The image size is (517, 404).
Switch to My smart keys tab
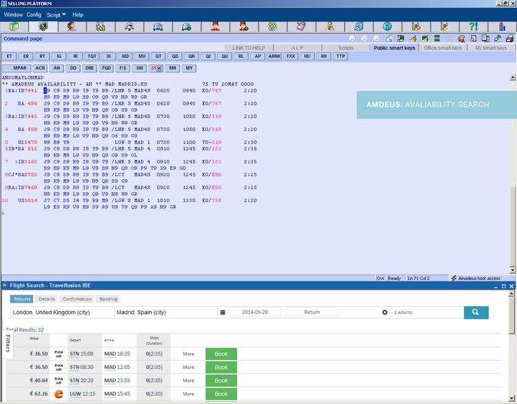491,48
